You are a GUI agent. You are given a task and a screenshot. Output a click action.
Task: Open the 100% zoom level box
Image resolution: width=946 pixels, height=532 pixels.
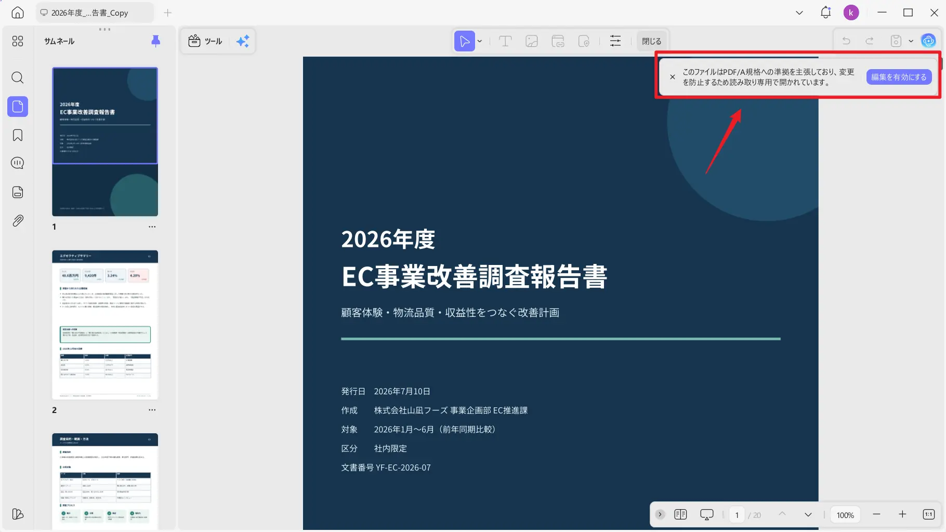coord(845,515)
